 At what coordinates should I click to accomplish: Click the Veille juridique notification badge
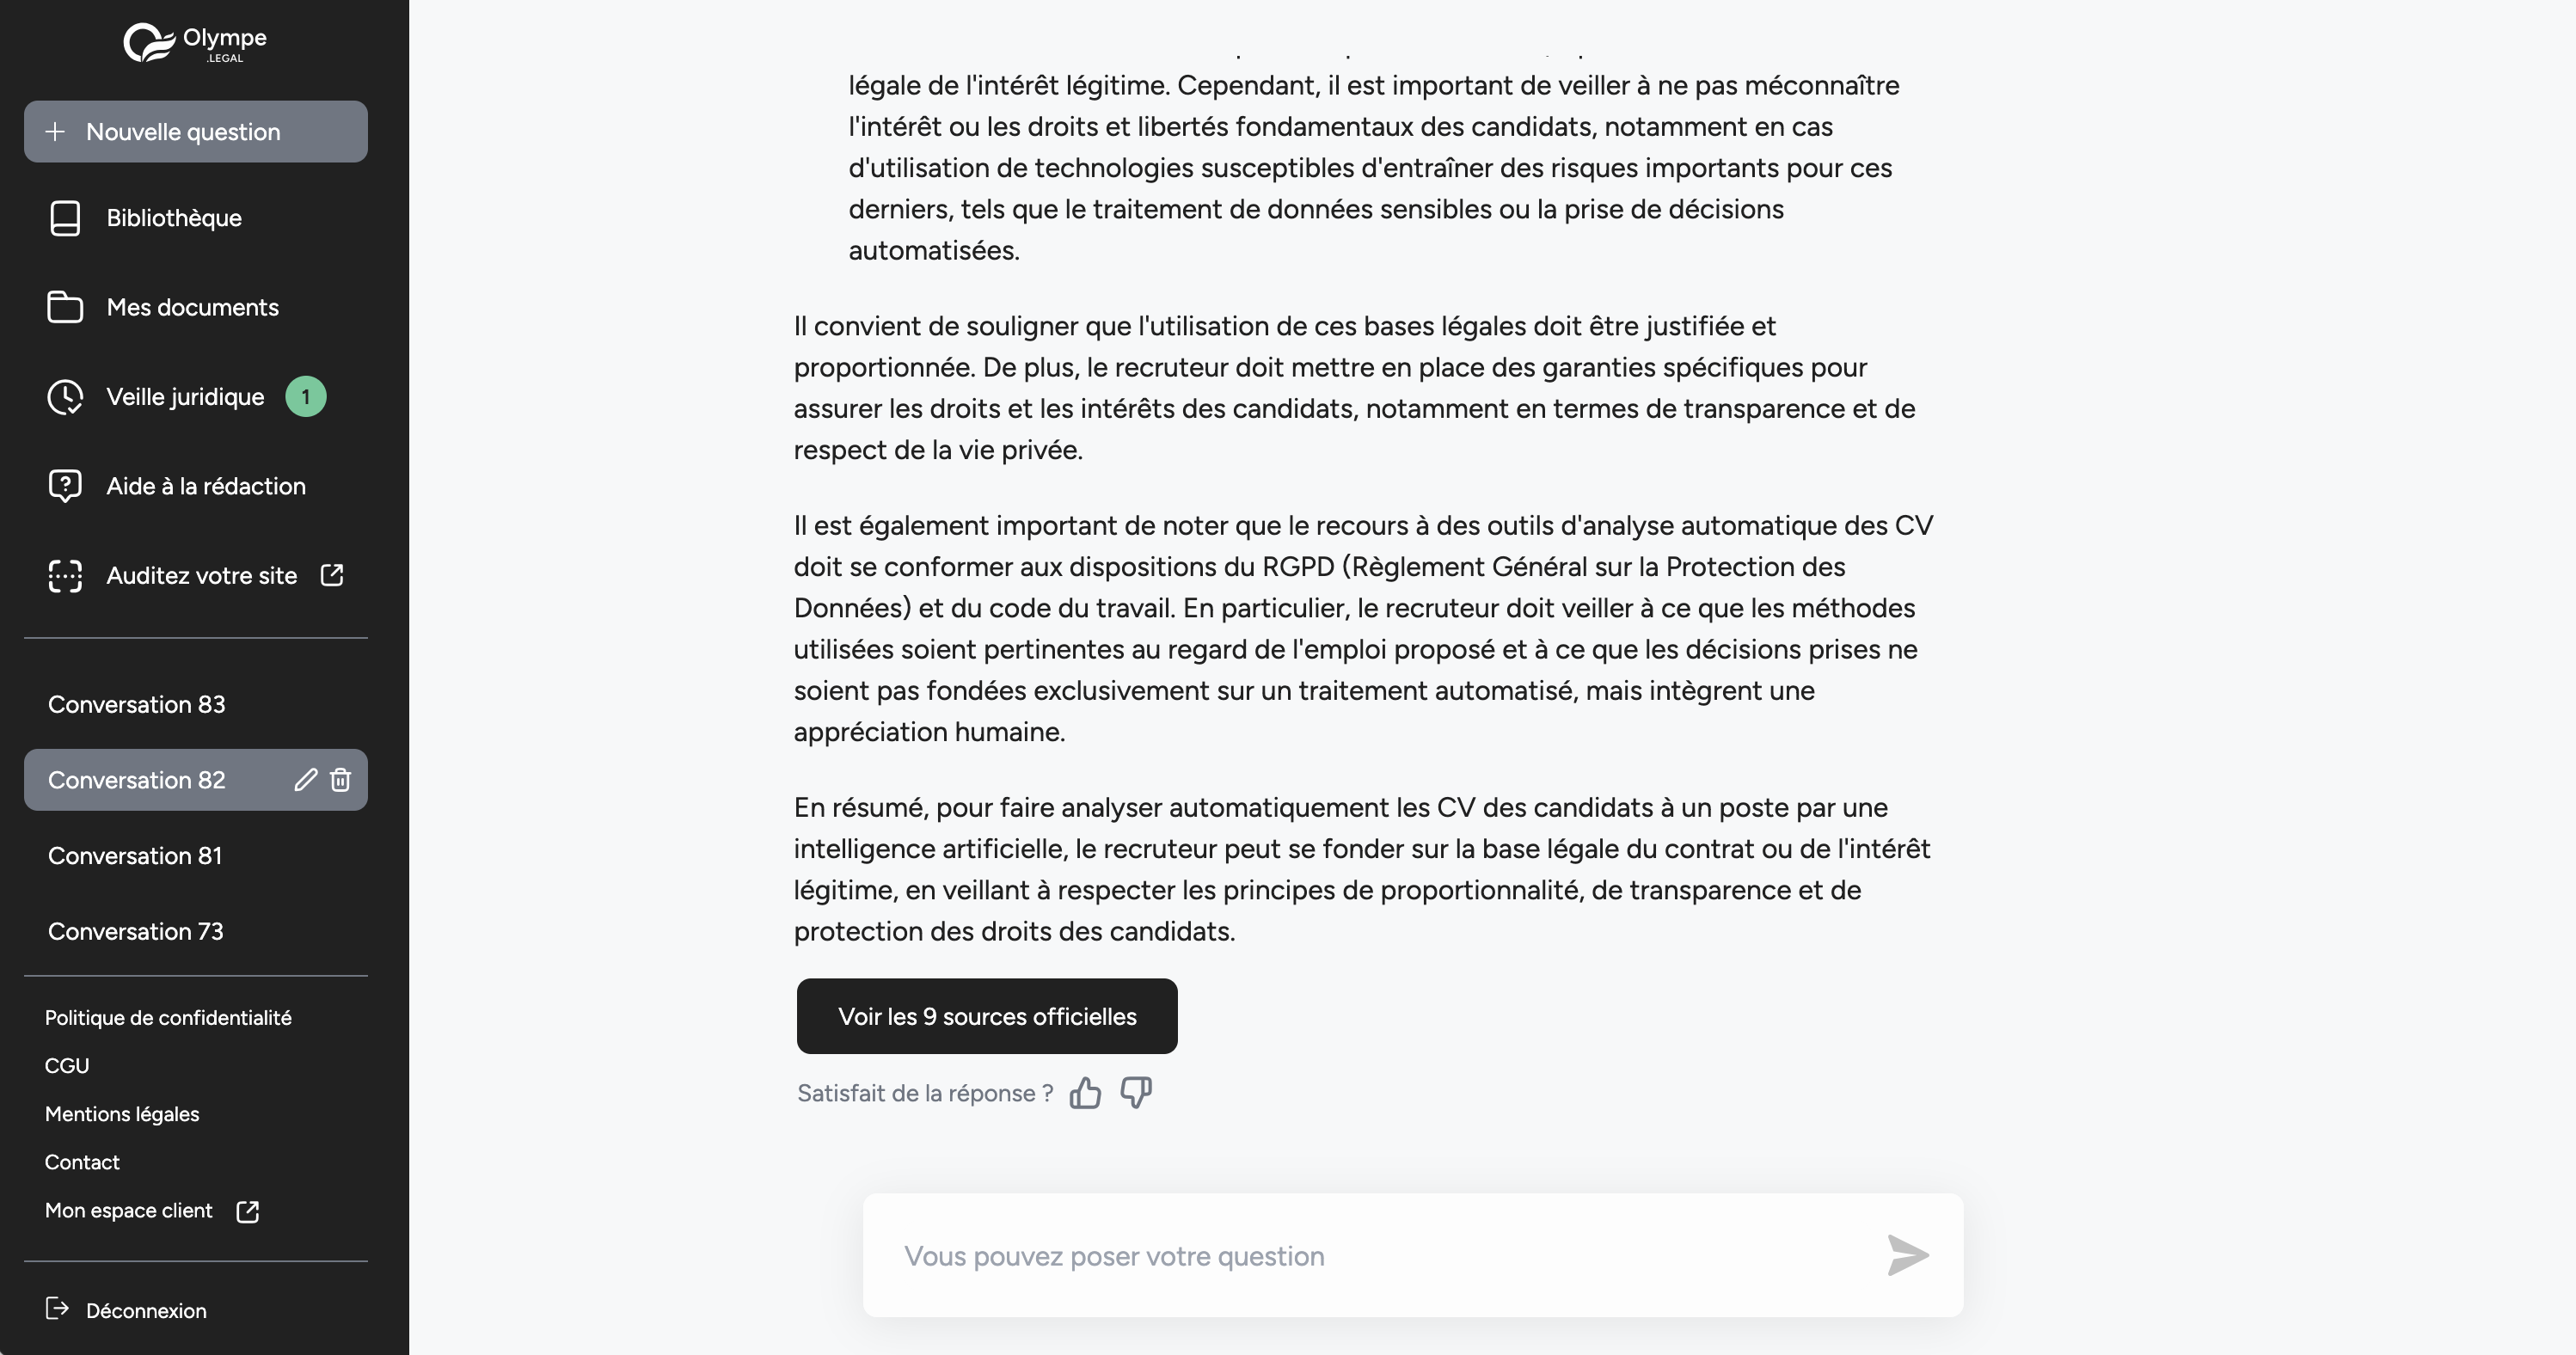pyautogui.click(x=306, y=397)
